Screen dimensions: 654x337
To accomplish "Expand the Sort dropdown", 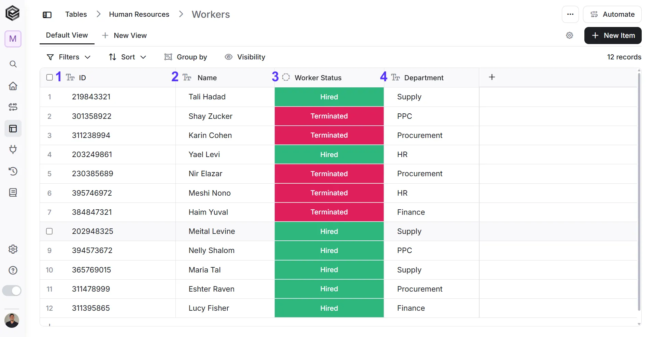I will click(128, 57).
